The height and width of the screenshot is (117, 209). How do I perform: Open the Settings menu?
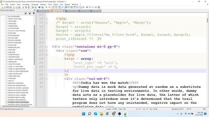tap(43, 5)
